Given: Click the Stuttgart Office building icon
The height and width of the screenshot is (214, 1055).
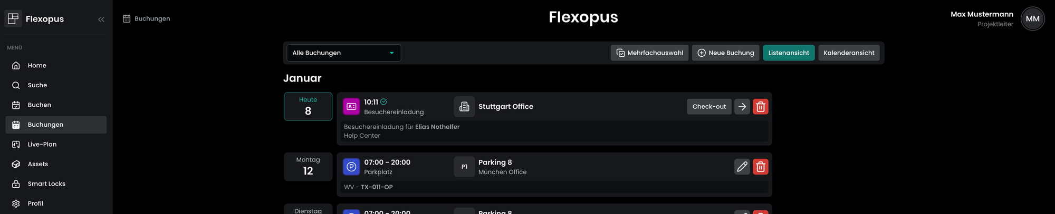Looking at the screenshot, I should tap(464, 106).
